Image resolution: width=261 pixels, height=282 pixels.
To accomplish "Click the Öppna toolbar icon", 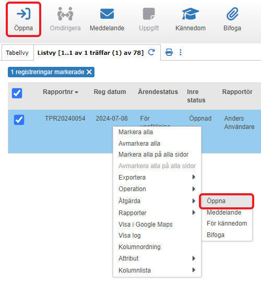I will pyautogui.click(x=23, y=14).
